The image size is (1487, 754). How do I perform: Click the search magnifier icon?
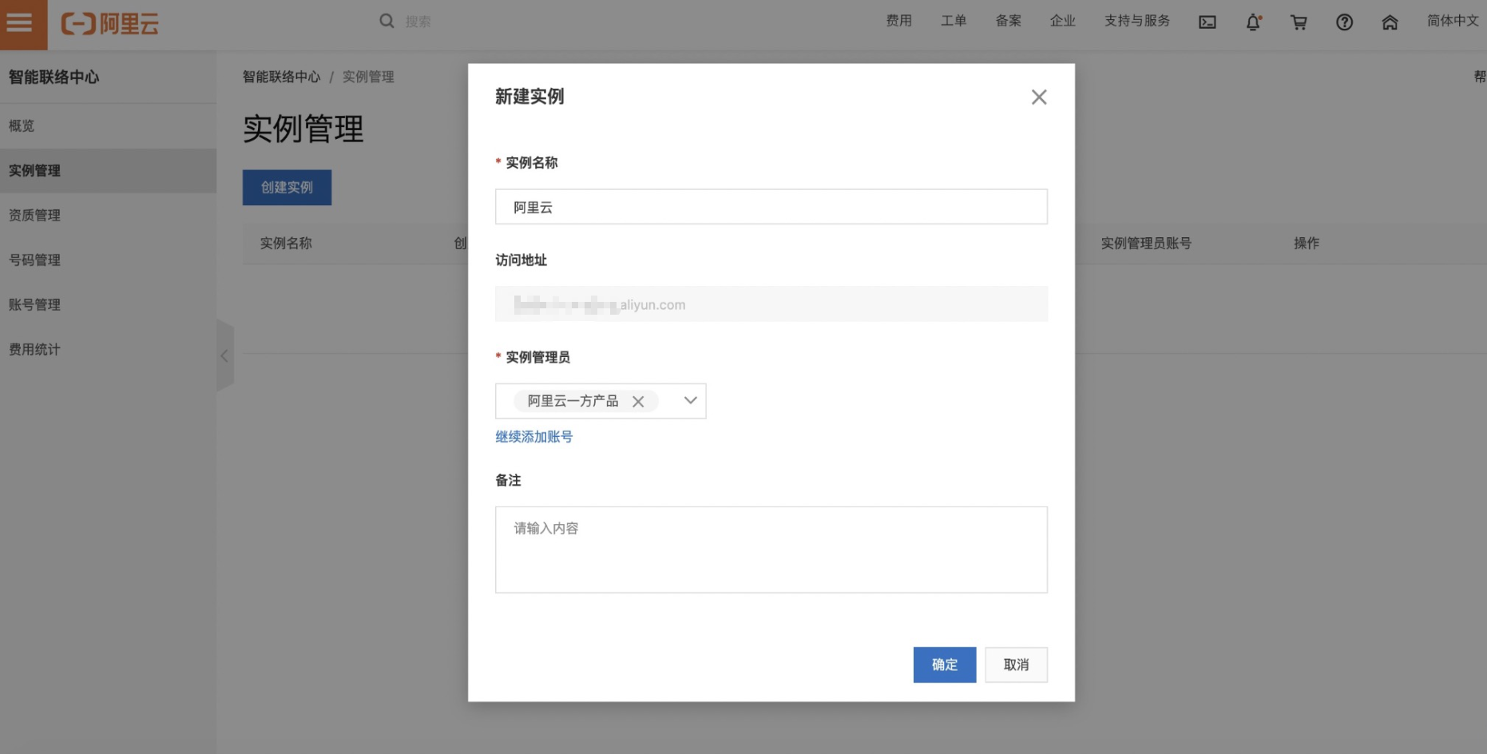(387, 22)
